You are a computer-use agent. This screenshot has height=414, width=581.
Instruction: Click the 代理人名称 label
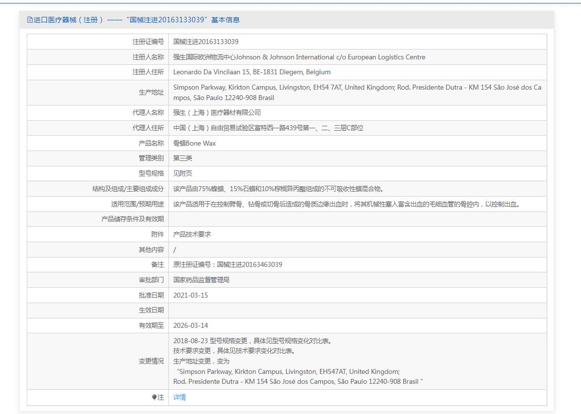pyautogui.click(x=148, y=112)
